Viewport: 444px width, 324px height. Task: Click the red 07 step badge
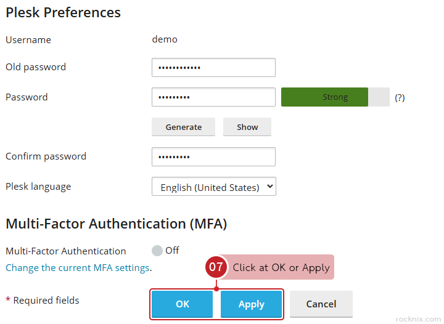(x=215, y=267)
